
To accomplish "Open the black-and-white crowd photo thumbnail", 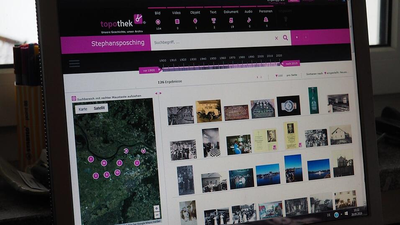I will click(x=316, y=138).
